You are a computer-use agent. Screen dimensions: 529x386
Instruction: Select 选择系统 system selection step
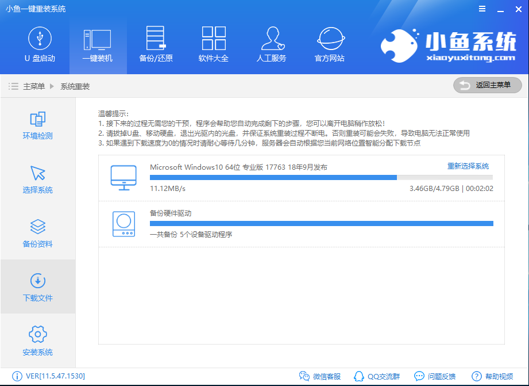tap(37, 179)
